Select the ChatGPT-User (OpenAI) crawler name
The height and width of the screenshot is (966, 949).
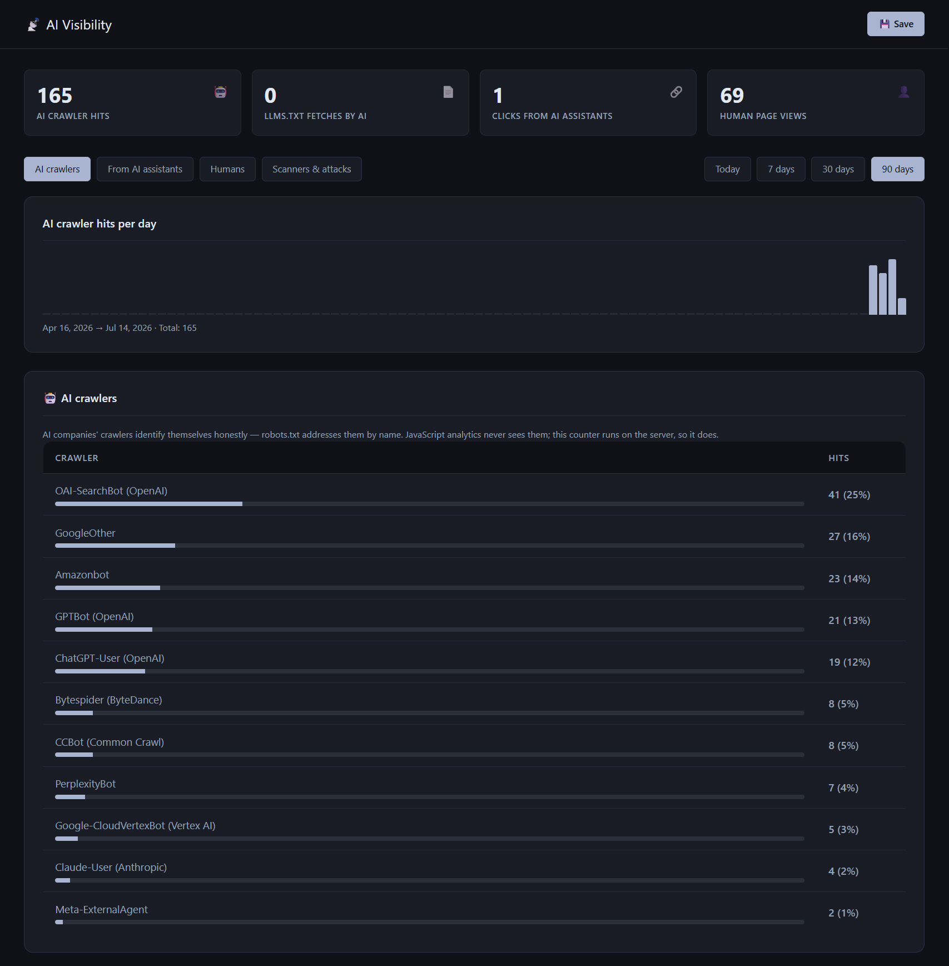click(x=110, y=658)
